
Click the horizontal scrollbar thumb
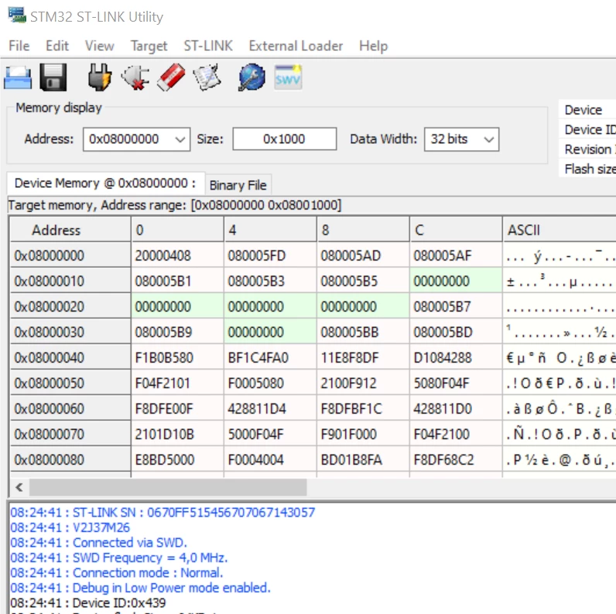168,488
